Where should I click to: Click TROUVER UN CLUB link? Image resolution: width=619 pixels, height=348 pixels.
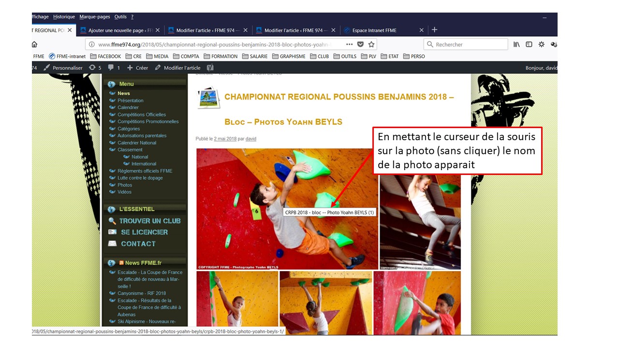click(x=149, y=221)
